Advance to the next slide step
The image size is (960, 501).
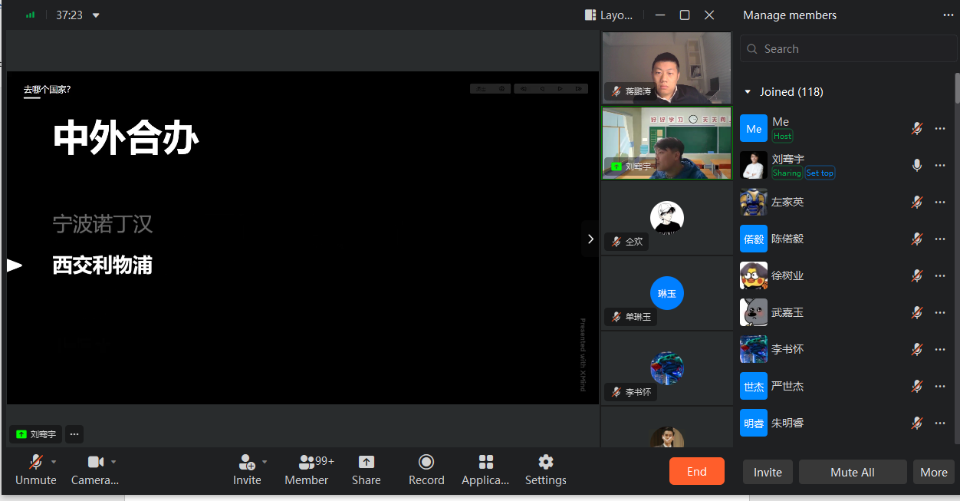tap(561, 89)
